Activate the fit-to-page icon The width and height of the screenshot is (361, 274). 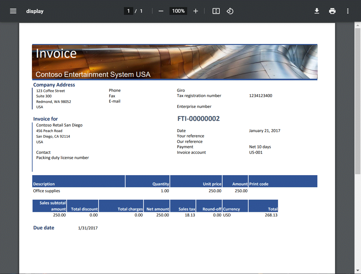216,11
